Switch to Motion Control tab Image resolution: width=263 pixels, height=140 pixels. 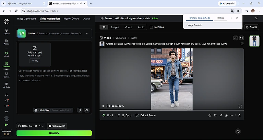coord(71,19)
